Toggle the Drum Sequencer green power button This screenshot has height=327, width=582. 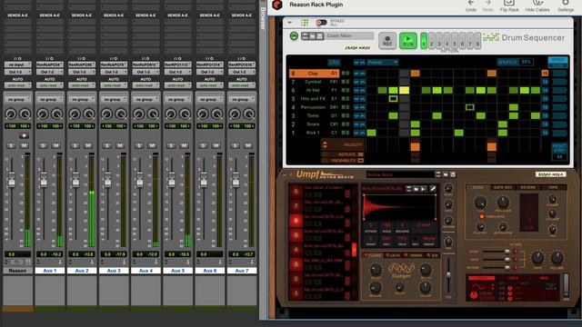coord(294,36)
